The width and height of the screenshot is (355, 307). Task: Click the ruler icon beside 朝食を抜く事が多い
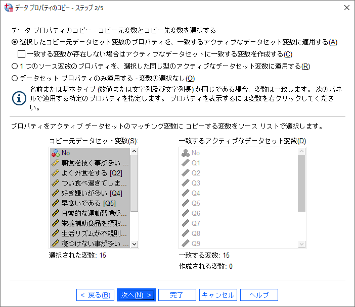(56, 163)
